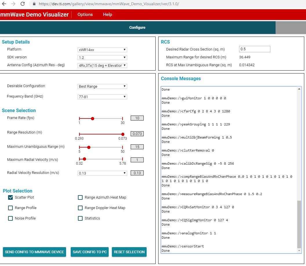Click the Maximum Unambiguous Range slider handle
The height and width of the screenshot is (266, 306).
point(89,147)
